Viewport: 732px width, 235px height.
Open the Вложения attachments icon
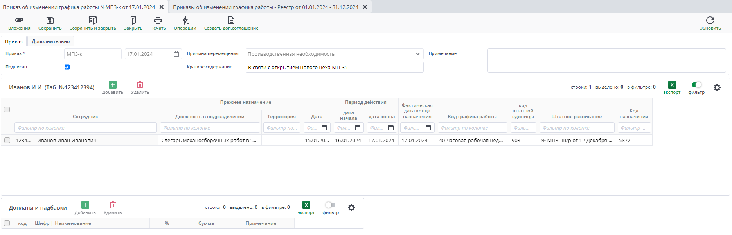pos(19,20)
